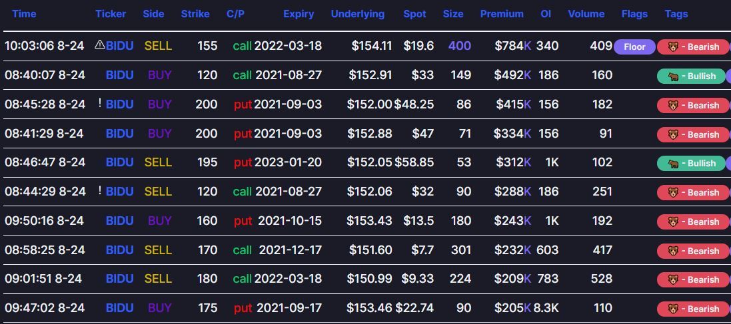Sort table by Premium column header
Image resolution: width=731 pixels, height=324 pixels.
[x=502, y=14]
